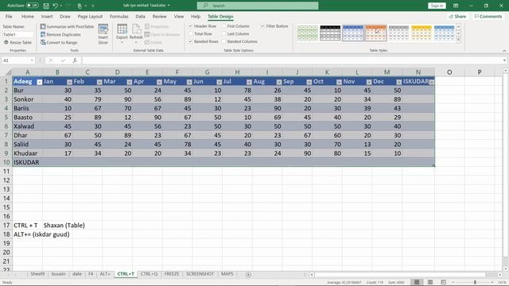
Task: Open the File menu
Action: pyautogui.click(x=9, y=16)
